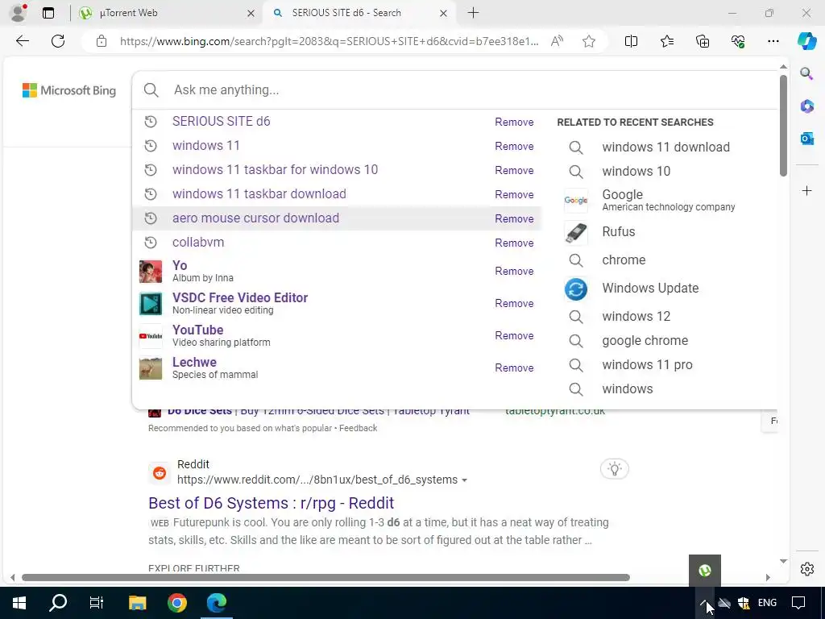Click the lightbulb insights icon by Reddit result
Viewport: 825px width, 619px height.
[x=614, y=468]
